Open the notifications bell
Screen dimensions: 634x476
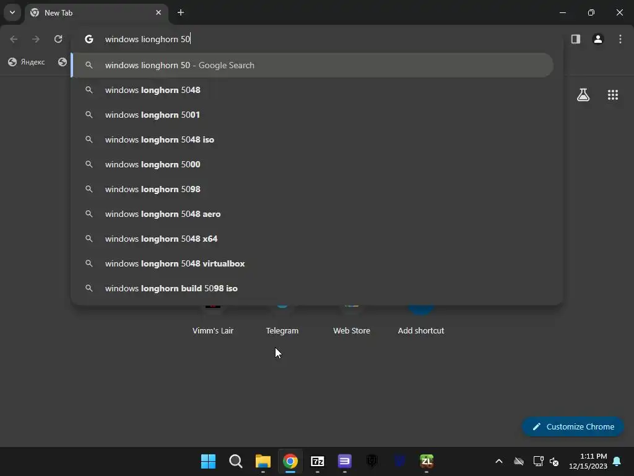click(x=617, y=461)
